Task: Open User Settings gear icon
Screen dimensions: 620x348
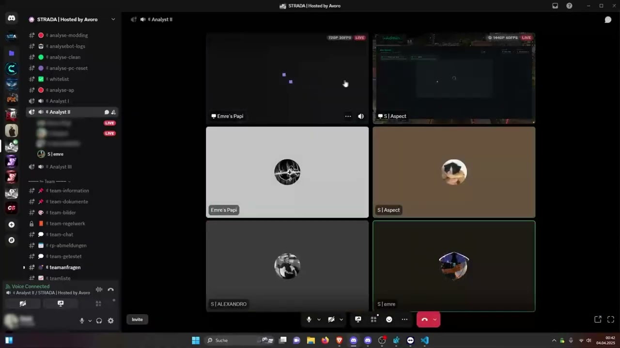Action: point(110,320)
